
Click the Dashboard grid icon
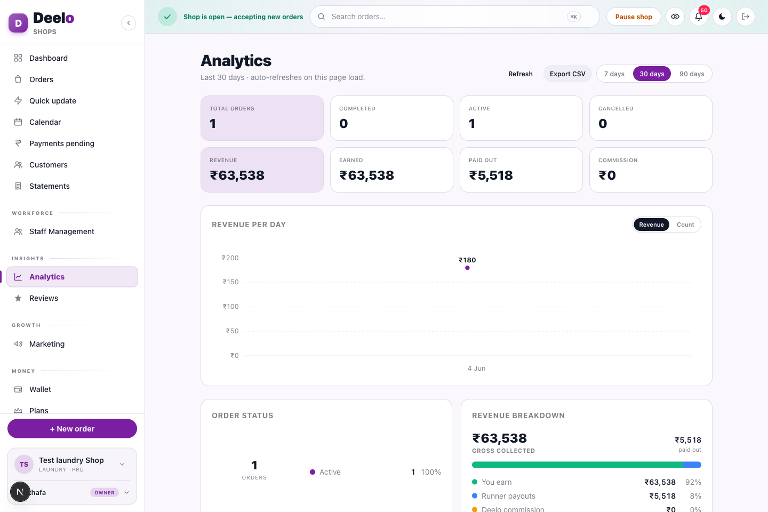18,58
